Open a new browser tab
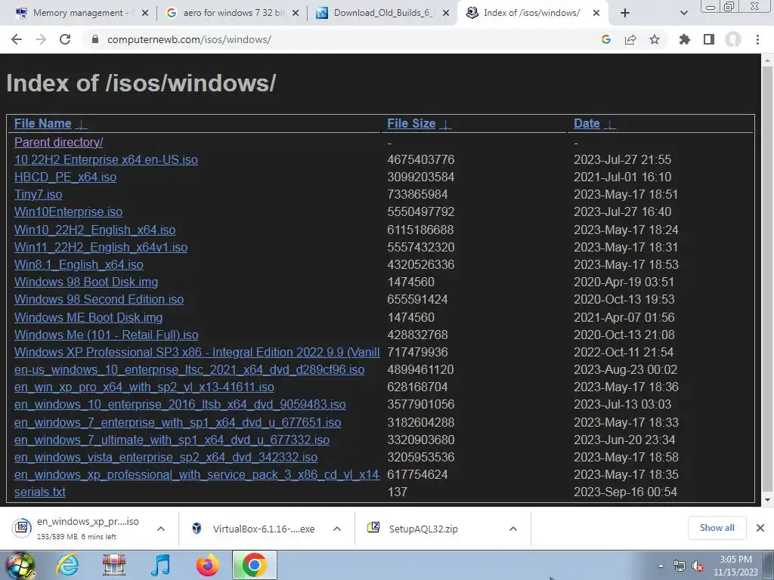Viewport: 774px width, 580px height. (625, 14)
